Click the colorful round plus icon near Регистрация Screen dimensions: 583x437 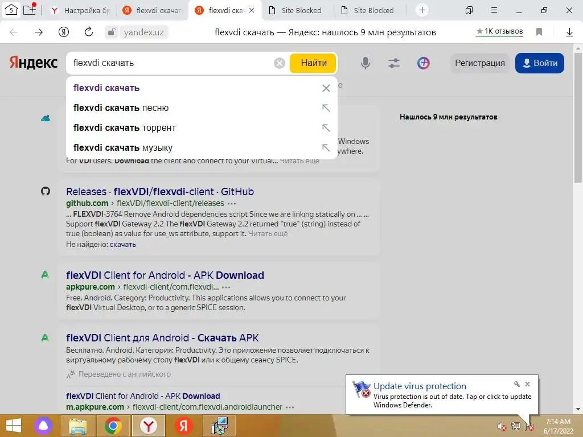[423, 63]
